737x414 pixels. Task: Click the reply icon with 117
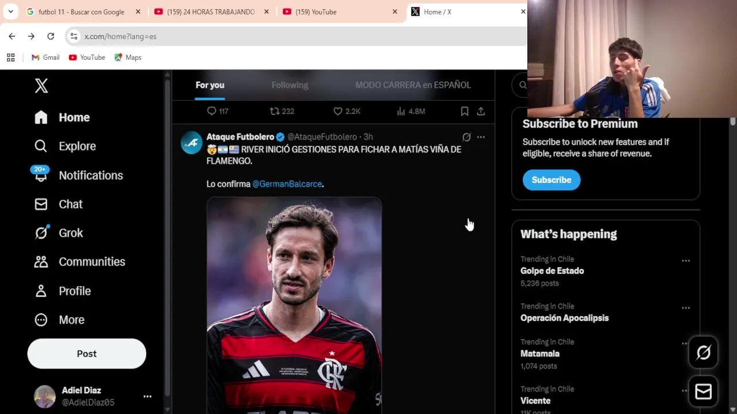pyautogui.click(x=211, y=111)
